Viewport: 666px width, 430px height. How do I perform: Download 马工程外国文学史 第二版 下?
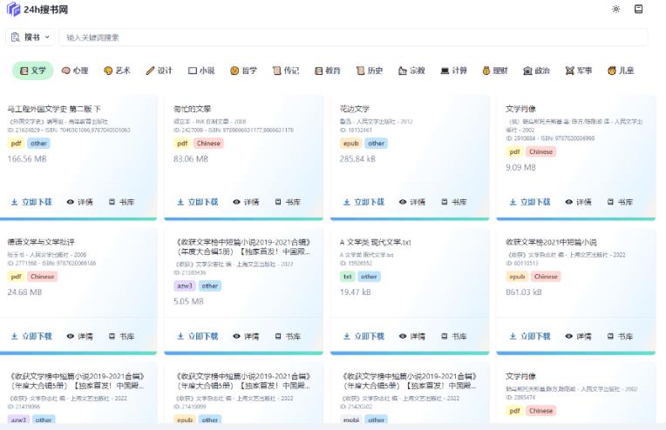(x=31, y=202)
